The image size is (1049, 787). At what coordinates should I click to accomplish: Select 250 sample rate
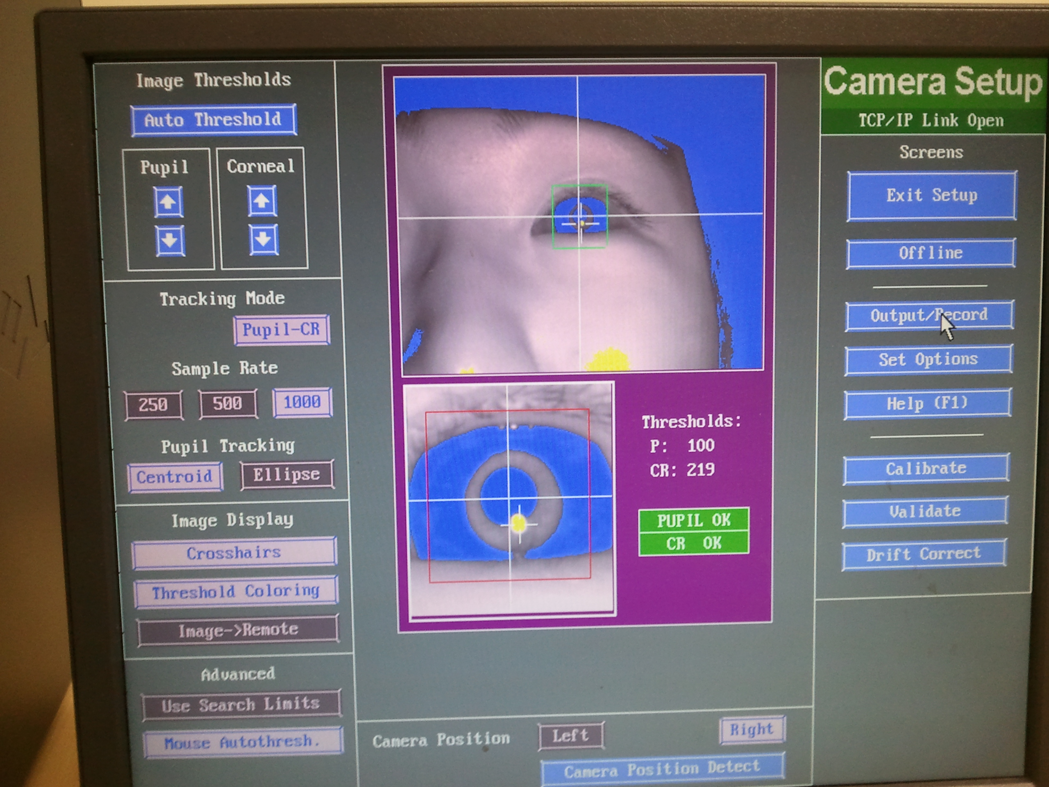coord(153,405)
